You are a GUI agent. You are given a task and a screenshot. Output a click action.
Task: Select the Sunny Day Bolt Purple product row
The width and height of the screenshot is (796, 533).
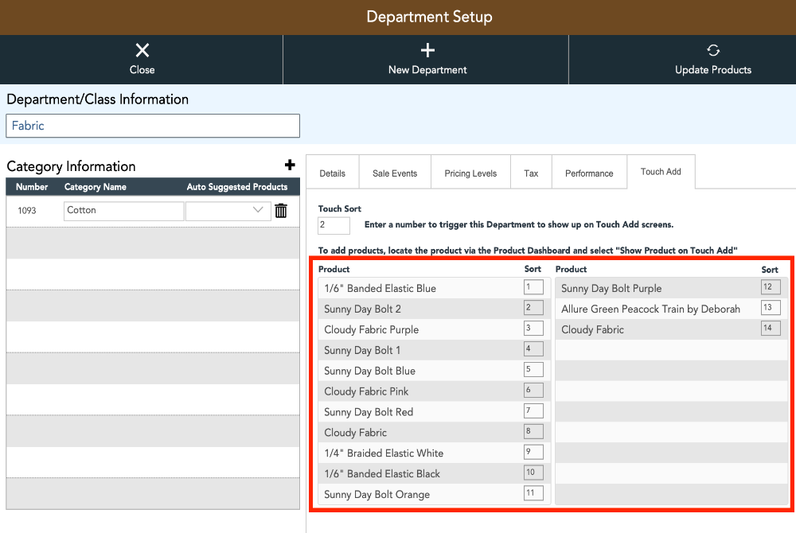click(x=671, y=288)
